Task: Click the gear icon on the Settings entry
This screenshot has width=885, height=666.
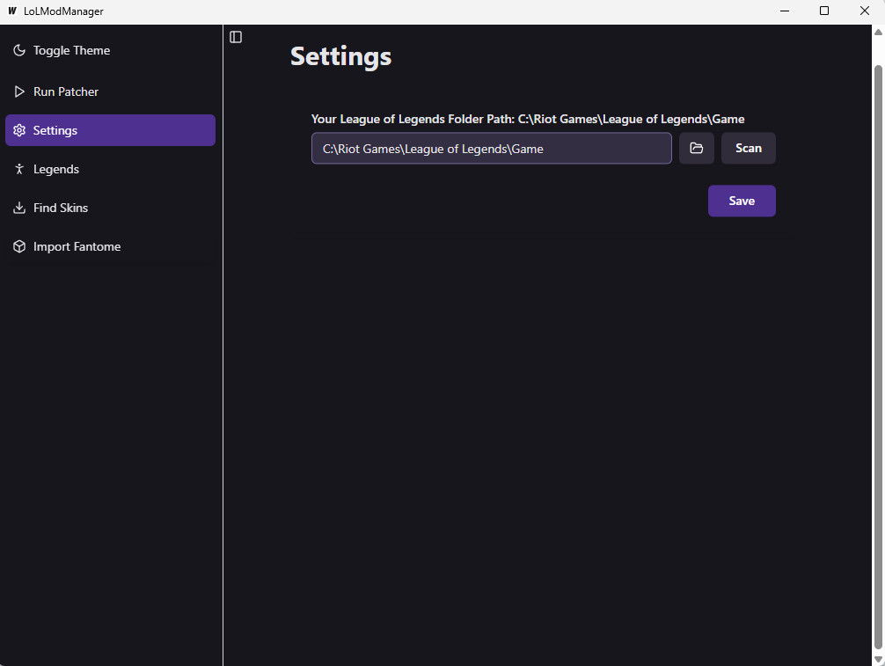Action: 18,129
